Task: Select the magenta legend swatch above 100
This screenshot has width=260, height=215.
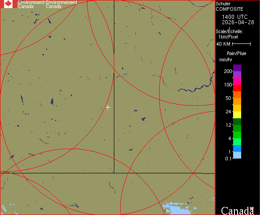Action: point(237,82)
